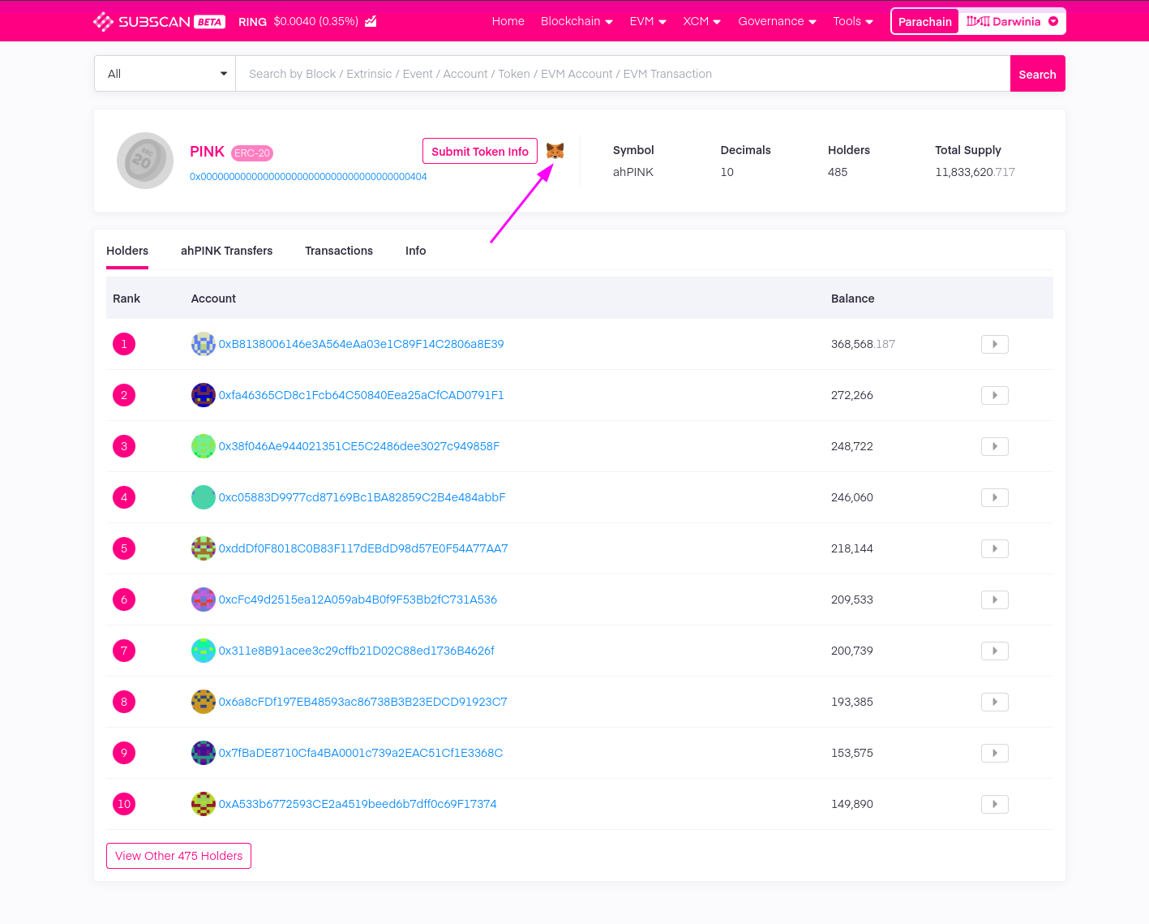
Task: Click the arrow button for rank 5 holder
Action: [x=994, y=548]
